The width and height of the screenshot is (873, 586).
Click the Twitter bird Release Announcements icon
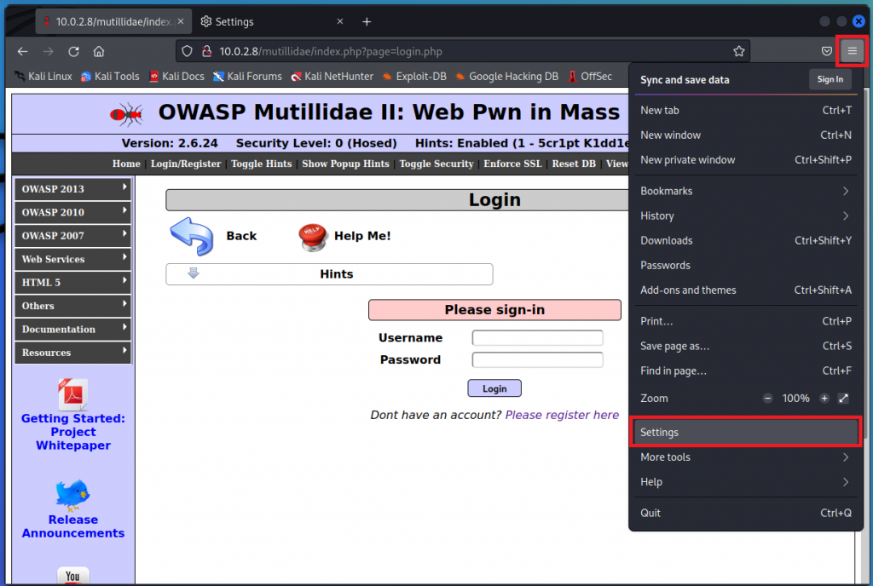[72, 494]
